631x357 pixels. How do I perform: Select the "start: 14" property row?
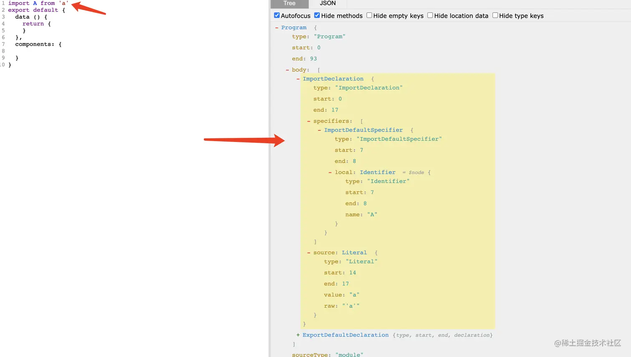340,273
